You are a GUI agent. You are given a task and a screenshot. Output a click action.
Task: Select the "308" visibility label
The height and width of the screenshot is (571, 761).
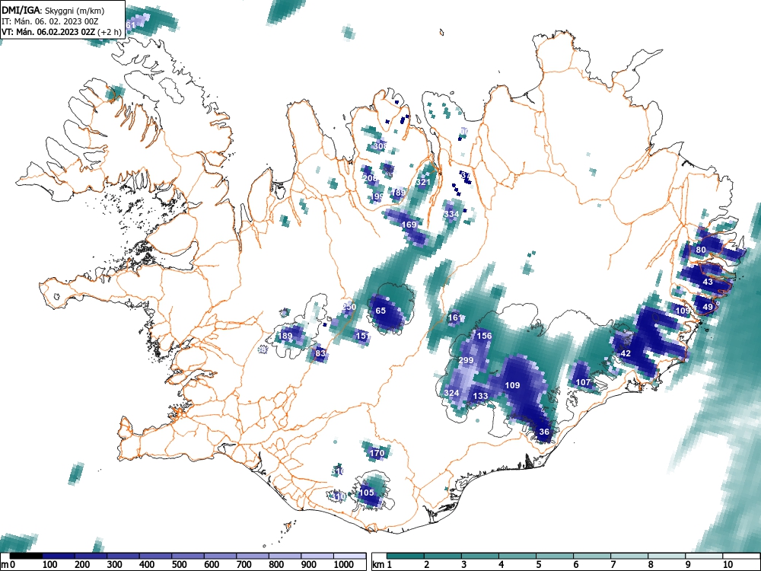[380, 145]
